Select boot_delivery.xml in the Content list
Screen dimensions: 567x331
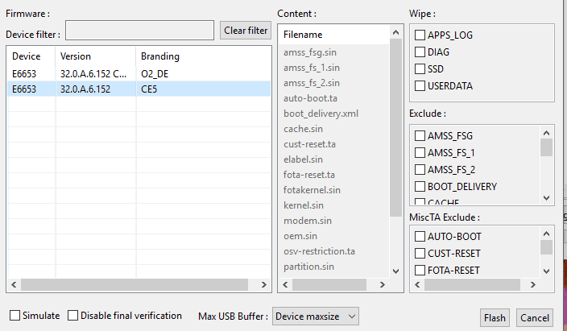(321, 114)
